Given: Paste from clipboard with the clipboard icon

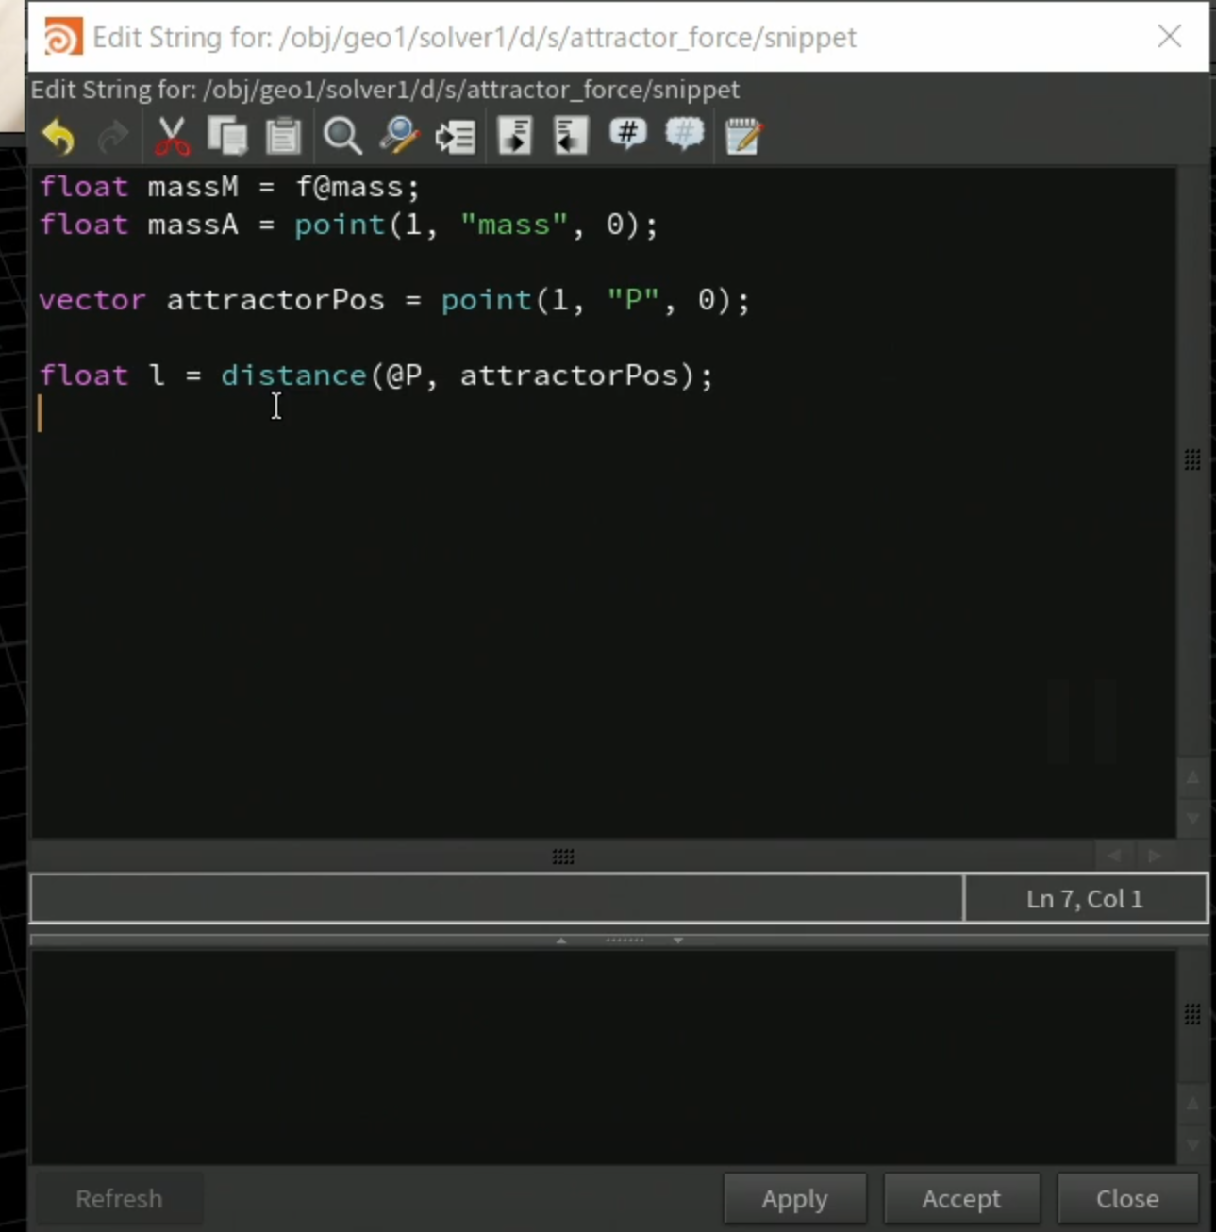Looking at the screenshot, I should tap(283, 137).
